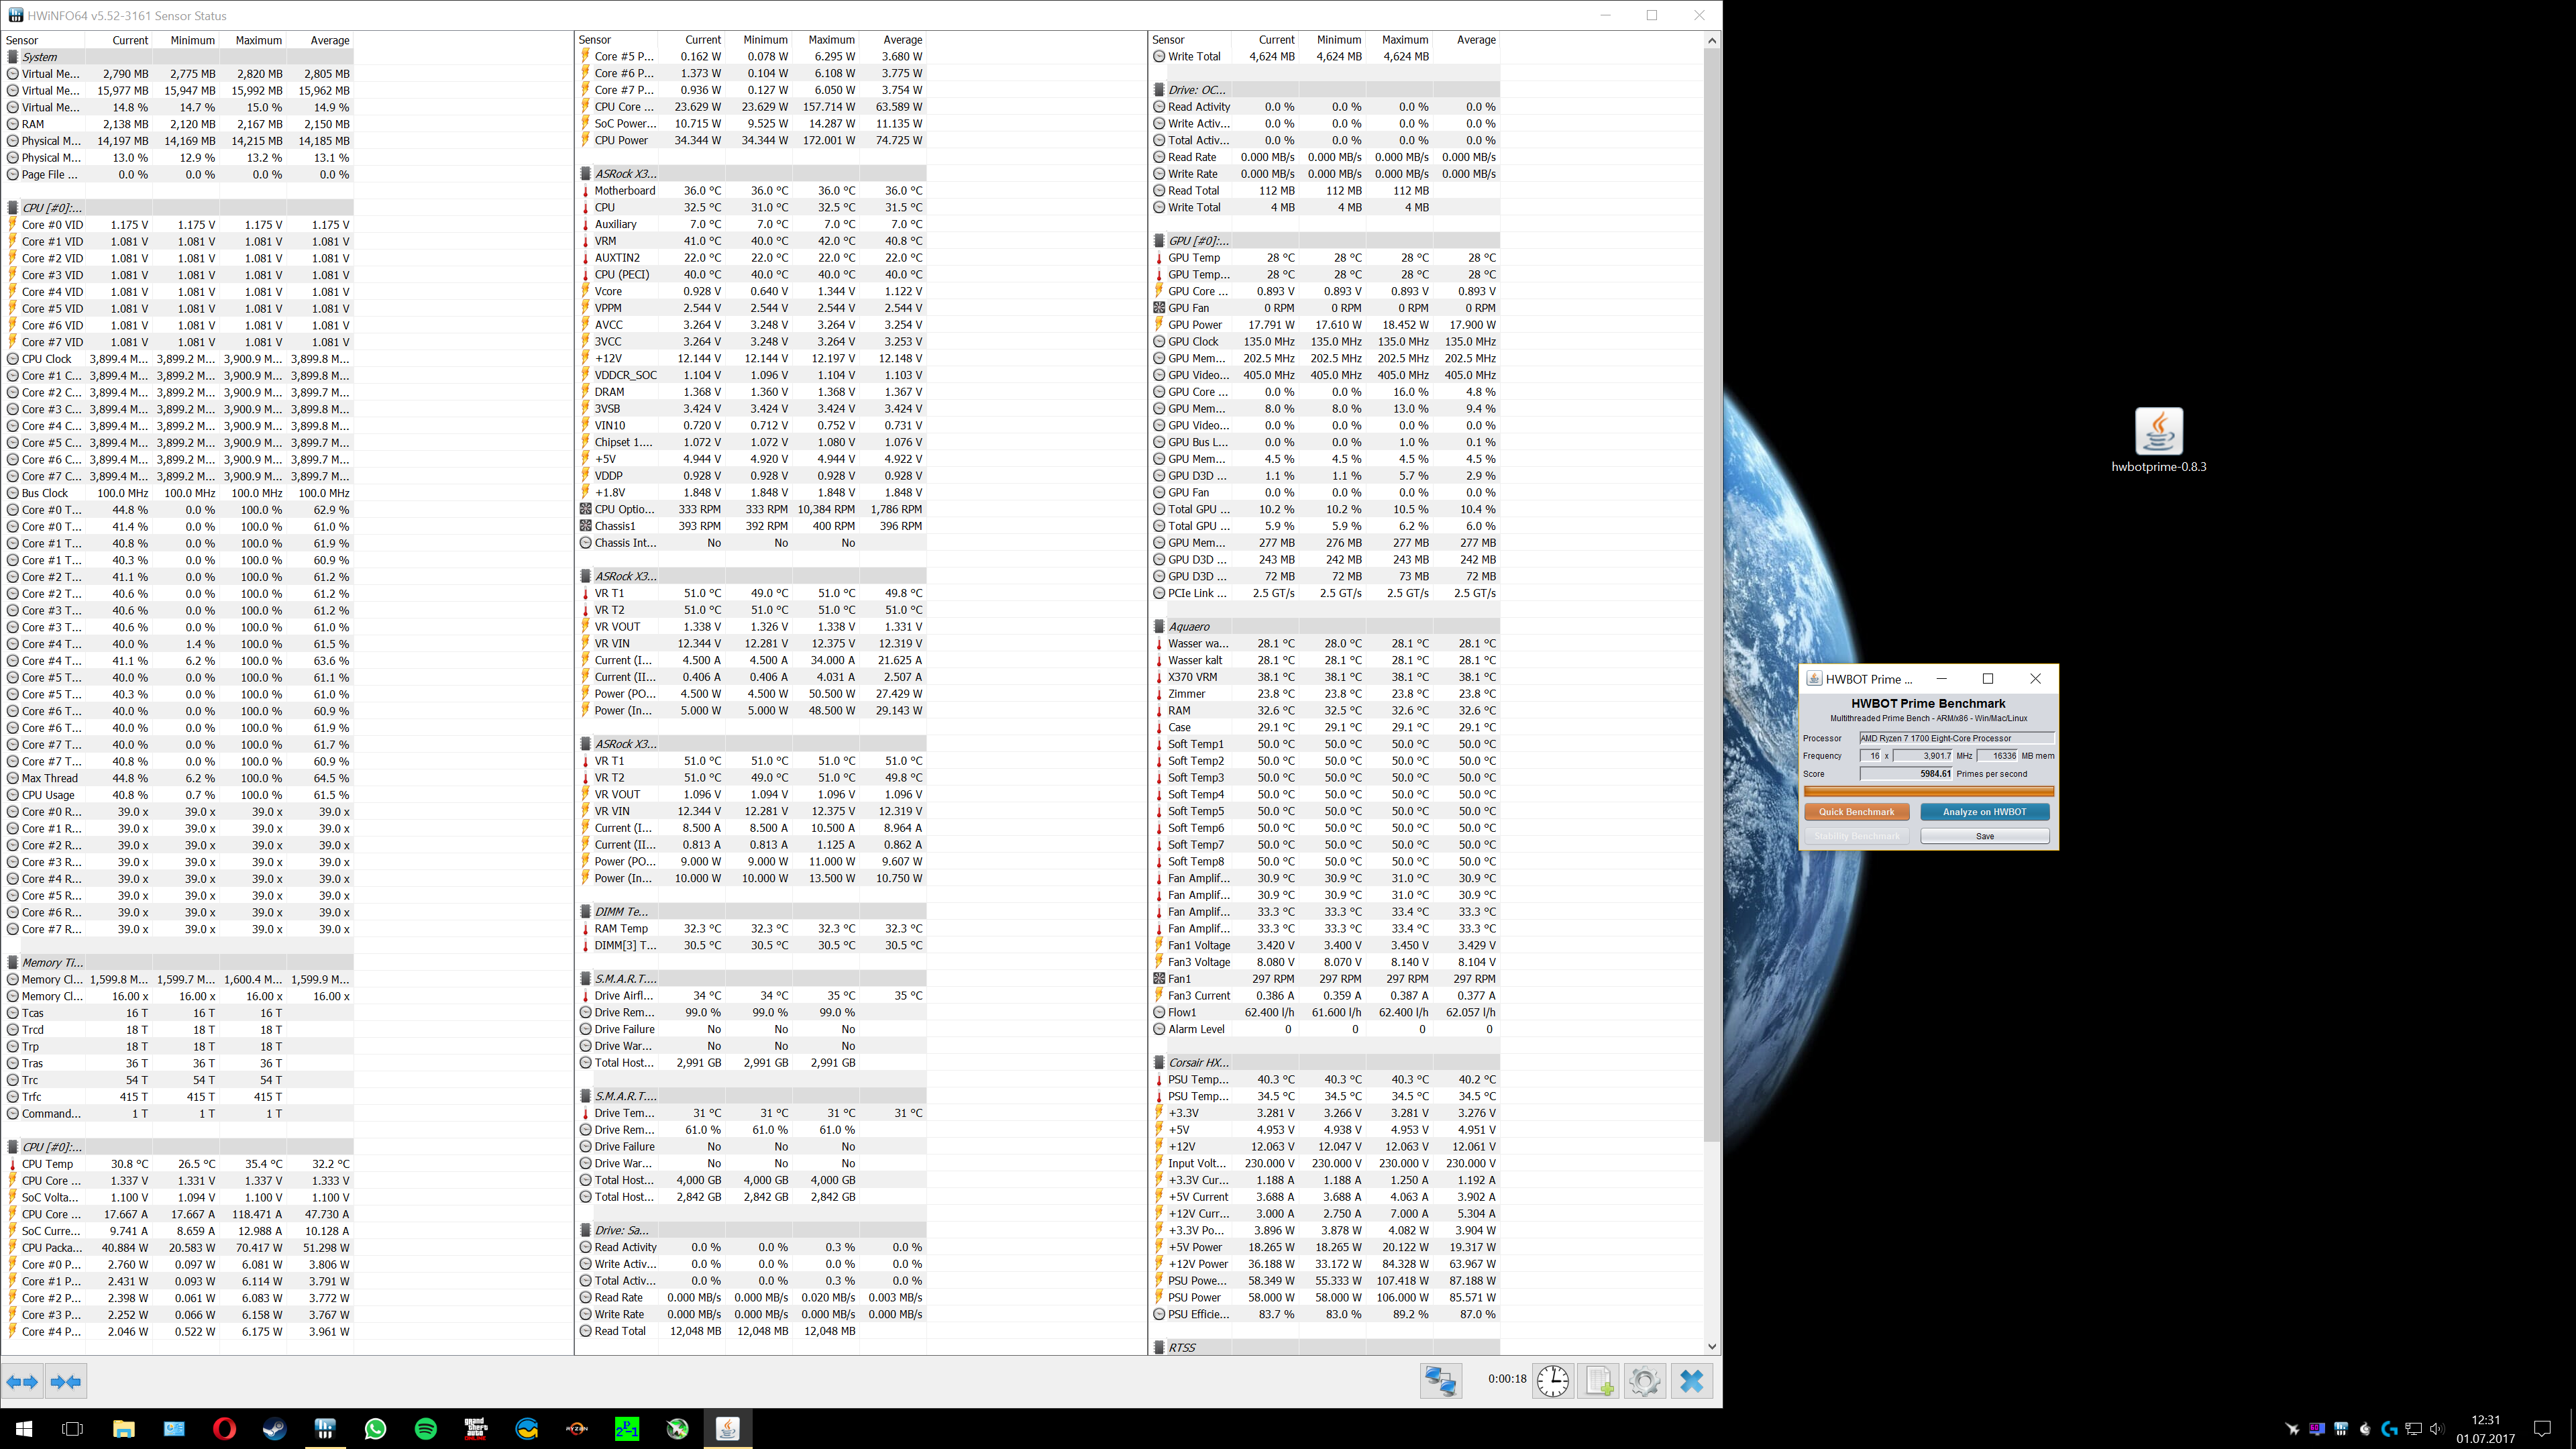The width and height of the screenshot is (2576, 1449).
Task: Click the expand columns arrows icon
Action: pyautogui.click(x=22, y=1381)
